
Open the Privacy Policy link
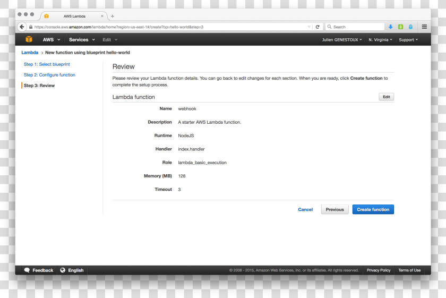(x=379, y=270)
